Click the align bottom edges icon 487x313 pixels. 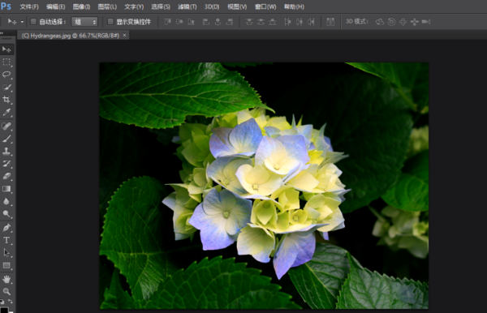coord(192,22)
